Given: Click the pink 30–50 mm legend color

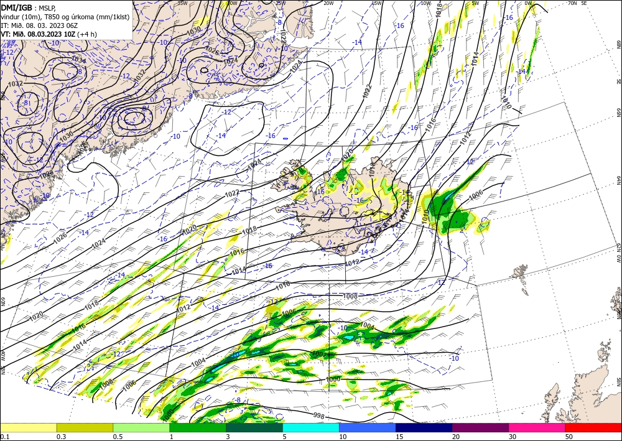Looking at the screenshot, I should pos(537,427).
